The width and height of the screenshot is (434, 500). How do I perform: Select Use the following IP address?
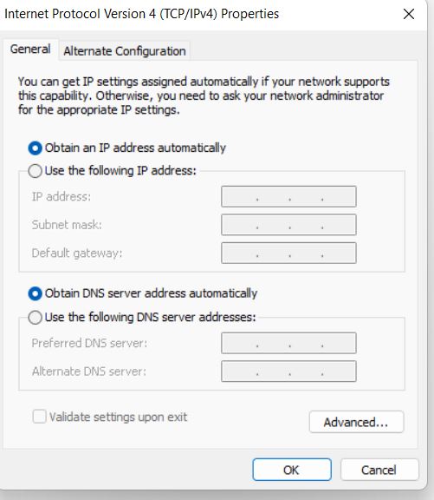[35, 171]
